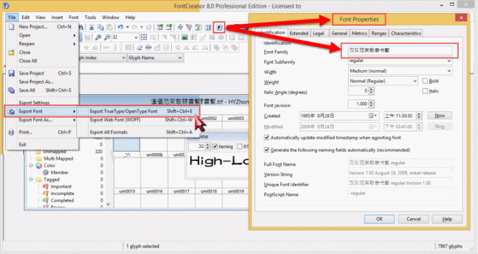Select Export Web Font (WOFF)

pyautogui.click(x=139, y=119)
